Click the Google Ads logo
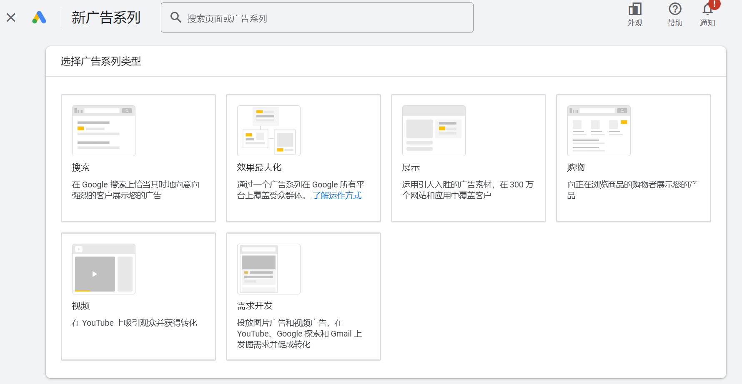This screenshot has width=742, height=384. tap(39, 17)
